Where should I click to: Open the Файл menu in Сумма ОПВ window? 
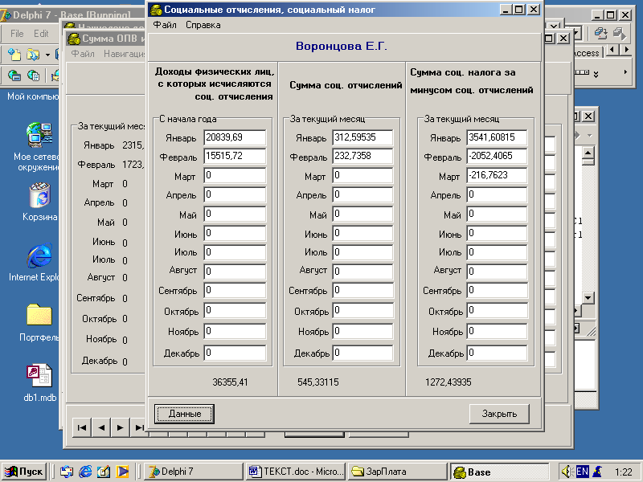pos(83,54)
